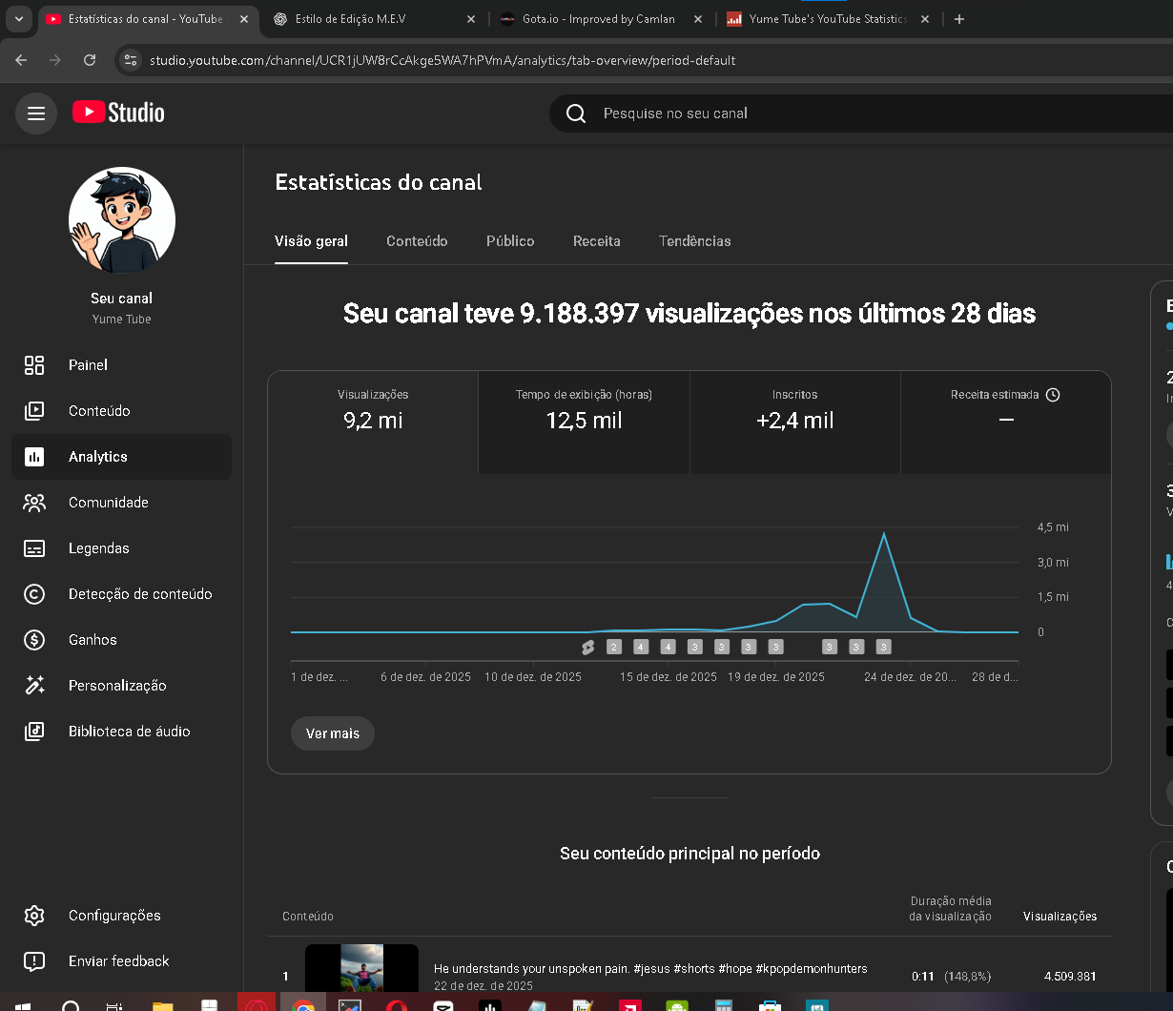Switch to the Público analytics tab
The image size is (1173, 1011).
coord(510,241)
